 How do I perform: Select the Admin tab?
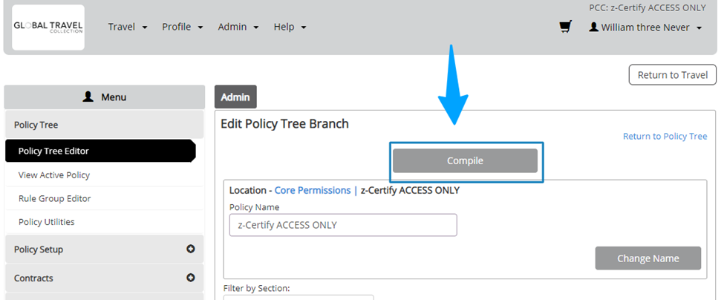coord(235,97)
